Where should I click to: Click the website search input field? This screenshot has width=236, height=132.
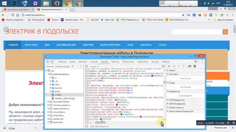pos(197,32)
